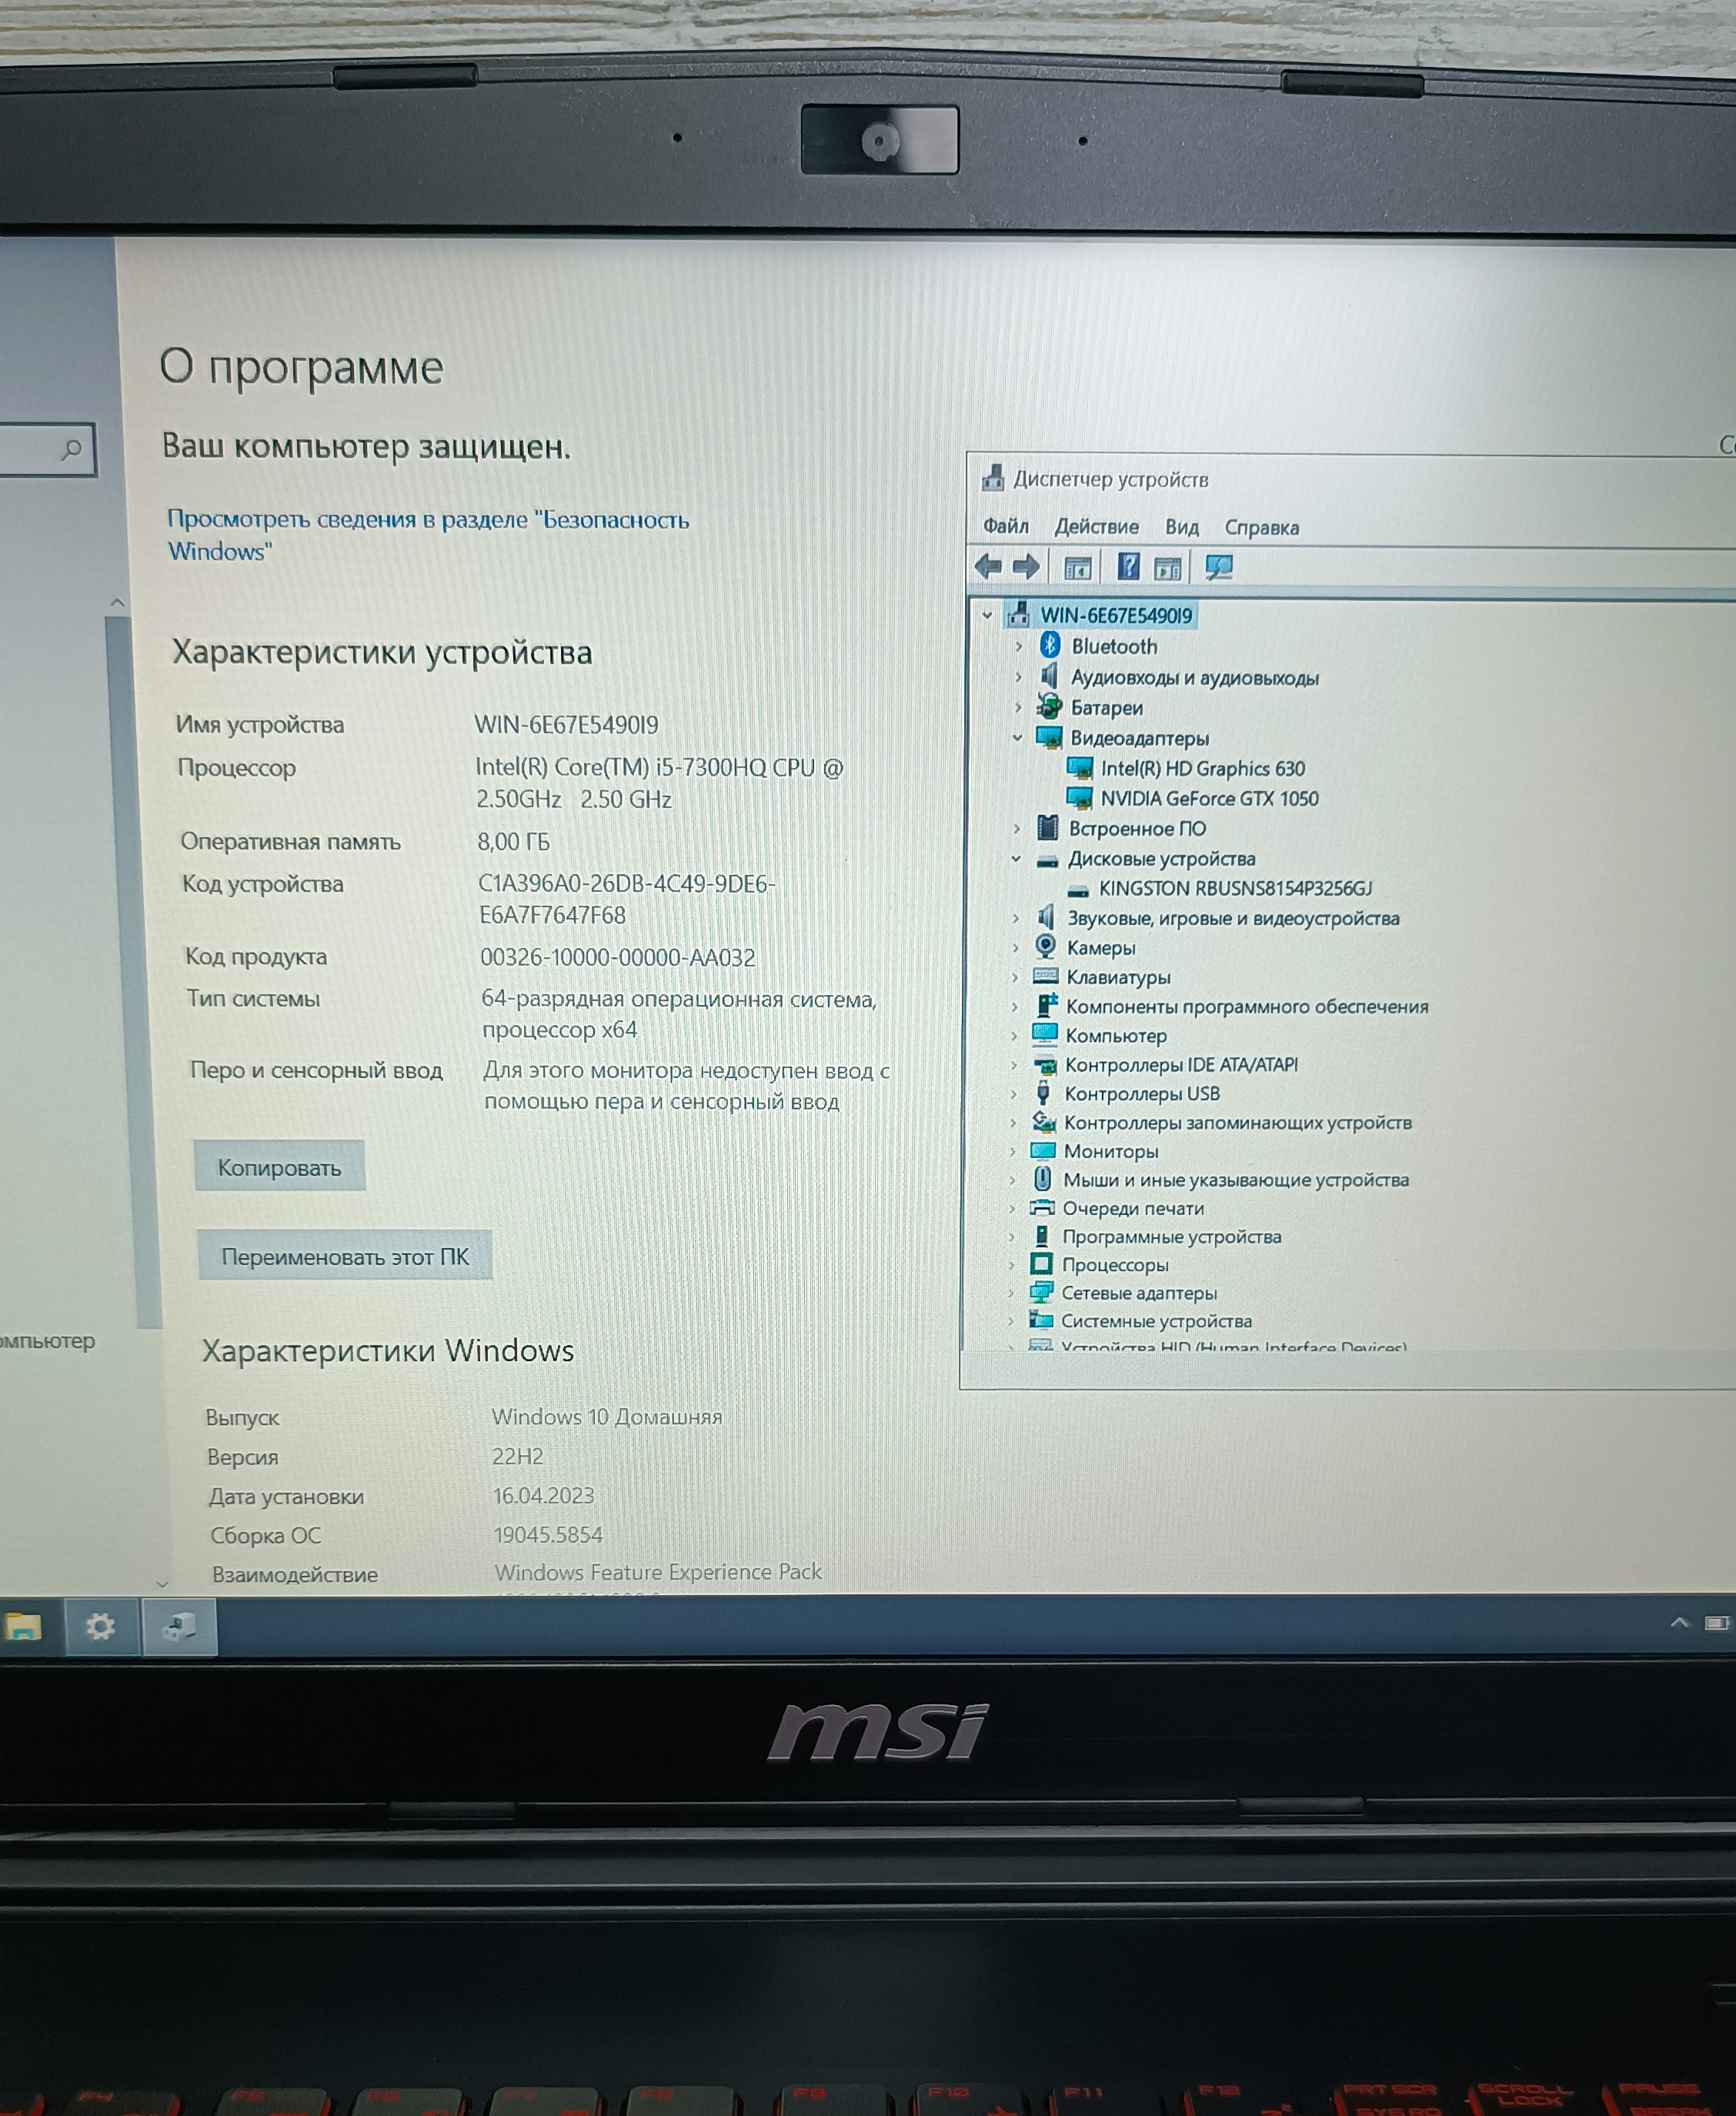Open File Explorer folder icon in taskbar

(24, 1627)
